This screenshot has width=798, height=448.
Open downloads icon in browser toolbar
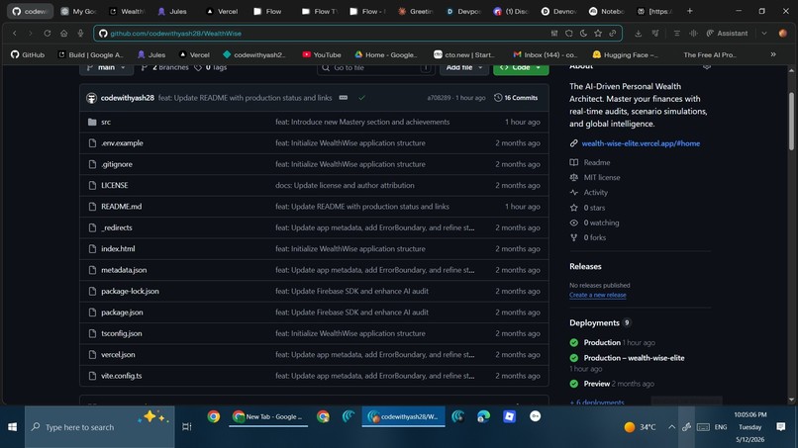point(638,33)
